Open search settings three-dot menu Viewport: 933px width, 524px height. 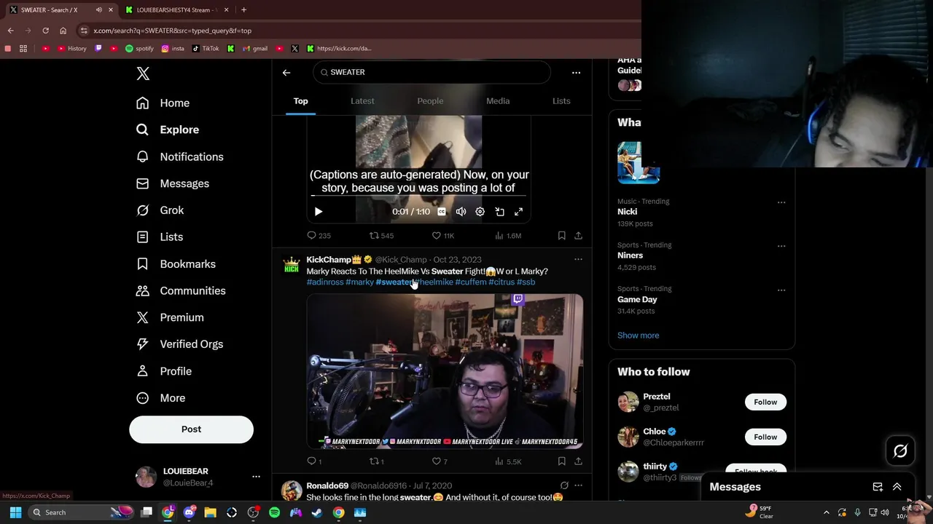point(576,72)
